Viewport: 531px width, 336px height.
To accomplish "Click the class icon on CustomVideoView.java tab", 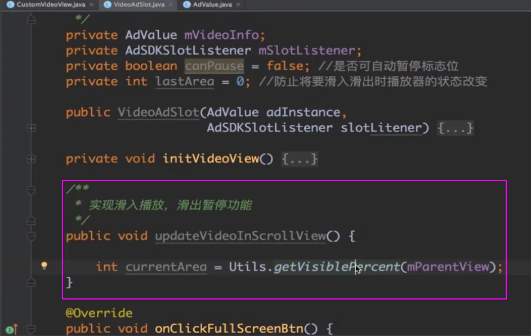I will click(11, 4).
